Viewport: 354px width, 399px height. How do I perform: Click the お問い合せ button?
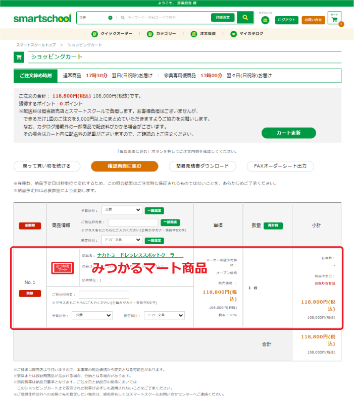point(313,20)
